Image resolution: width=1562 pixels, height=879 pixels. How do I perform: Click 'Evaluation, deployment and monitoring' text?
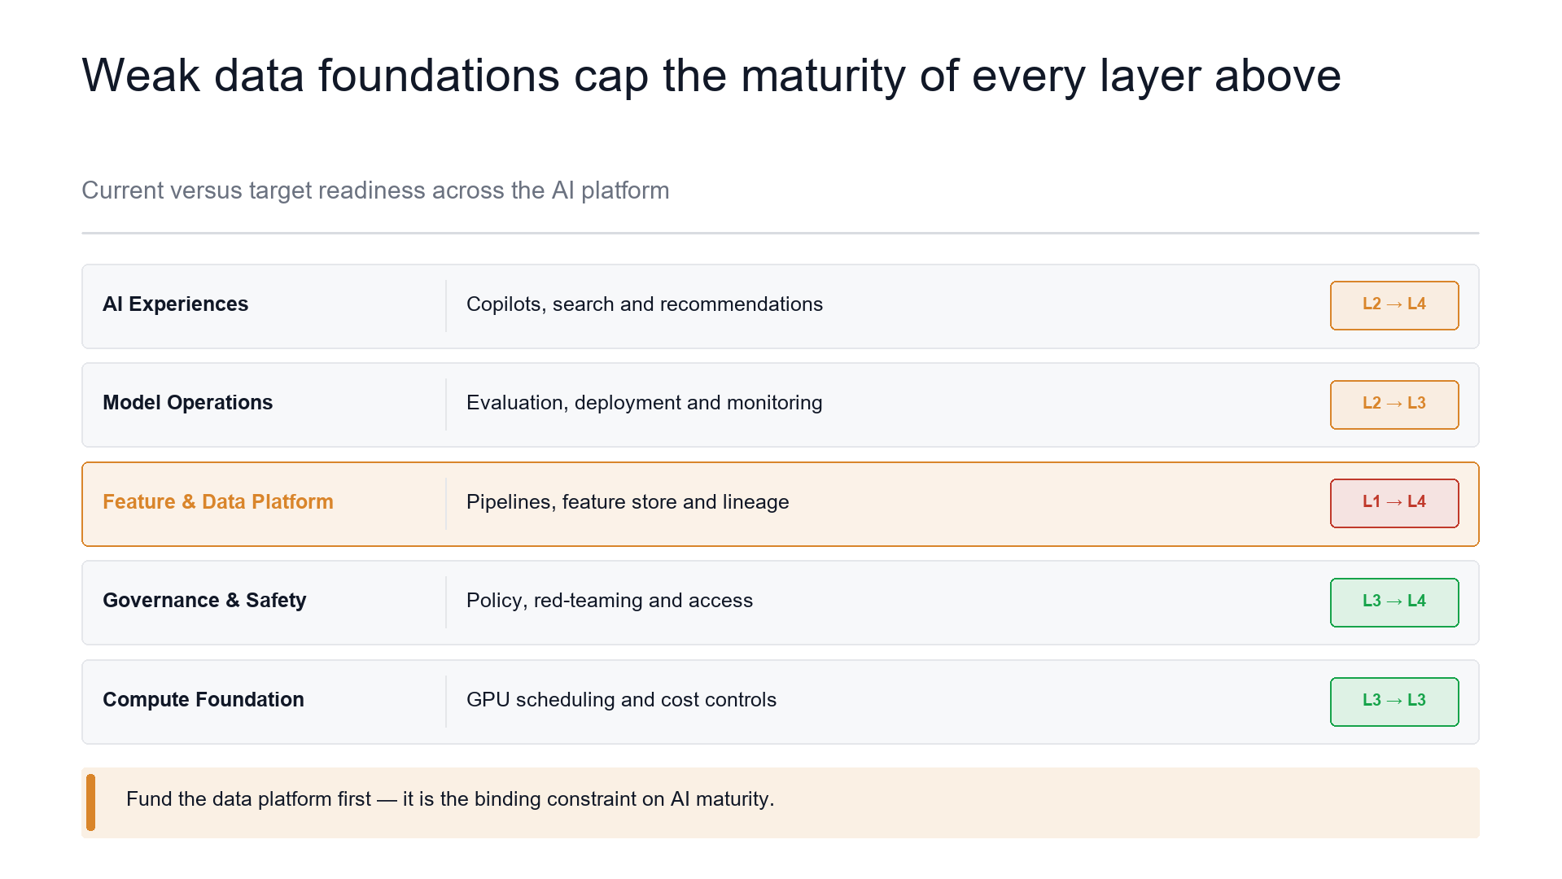click(645, 403)
